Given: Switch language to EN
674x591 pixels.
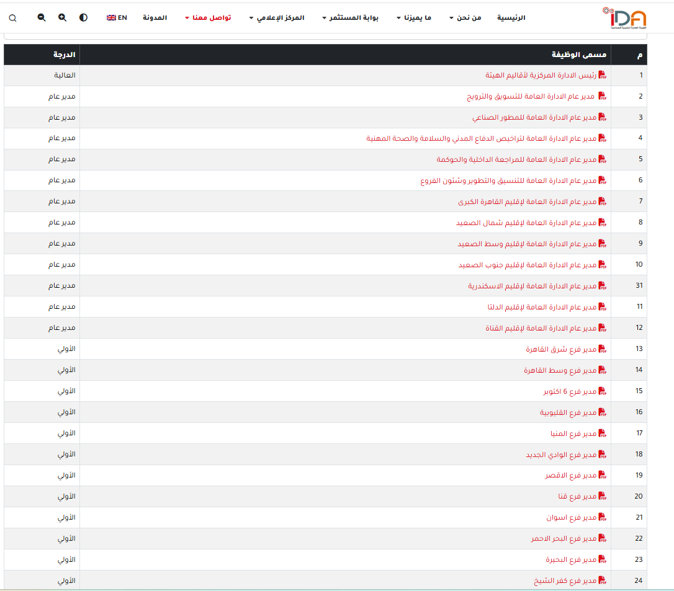Looking at the screenshot, I should click(117, 18).
